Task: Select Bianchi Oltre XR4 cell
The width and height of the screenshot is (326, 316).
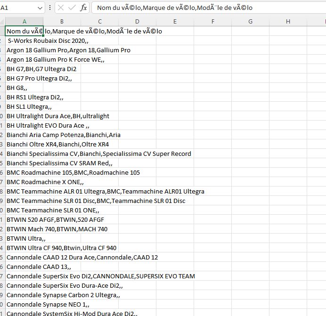Action: click(24, 144)
